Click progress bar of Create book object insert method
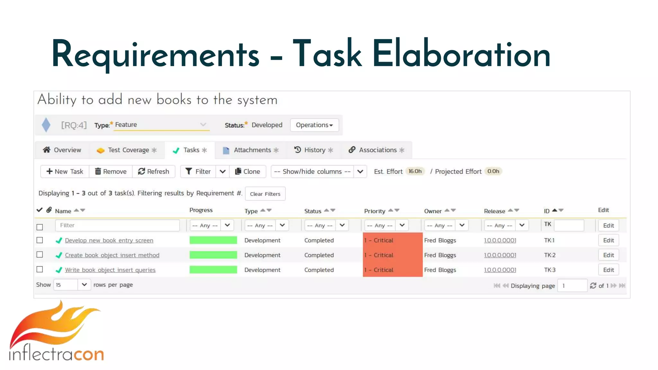 [x=213, y=255]
